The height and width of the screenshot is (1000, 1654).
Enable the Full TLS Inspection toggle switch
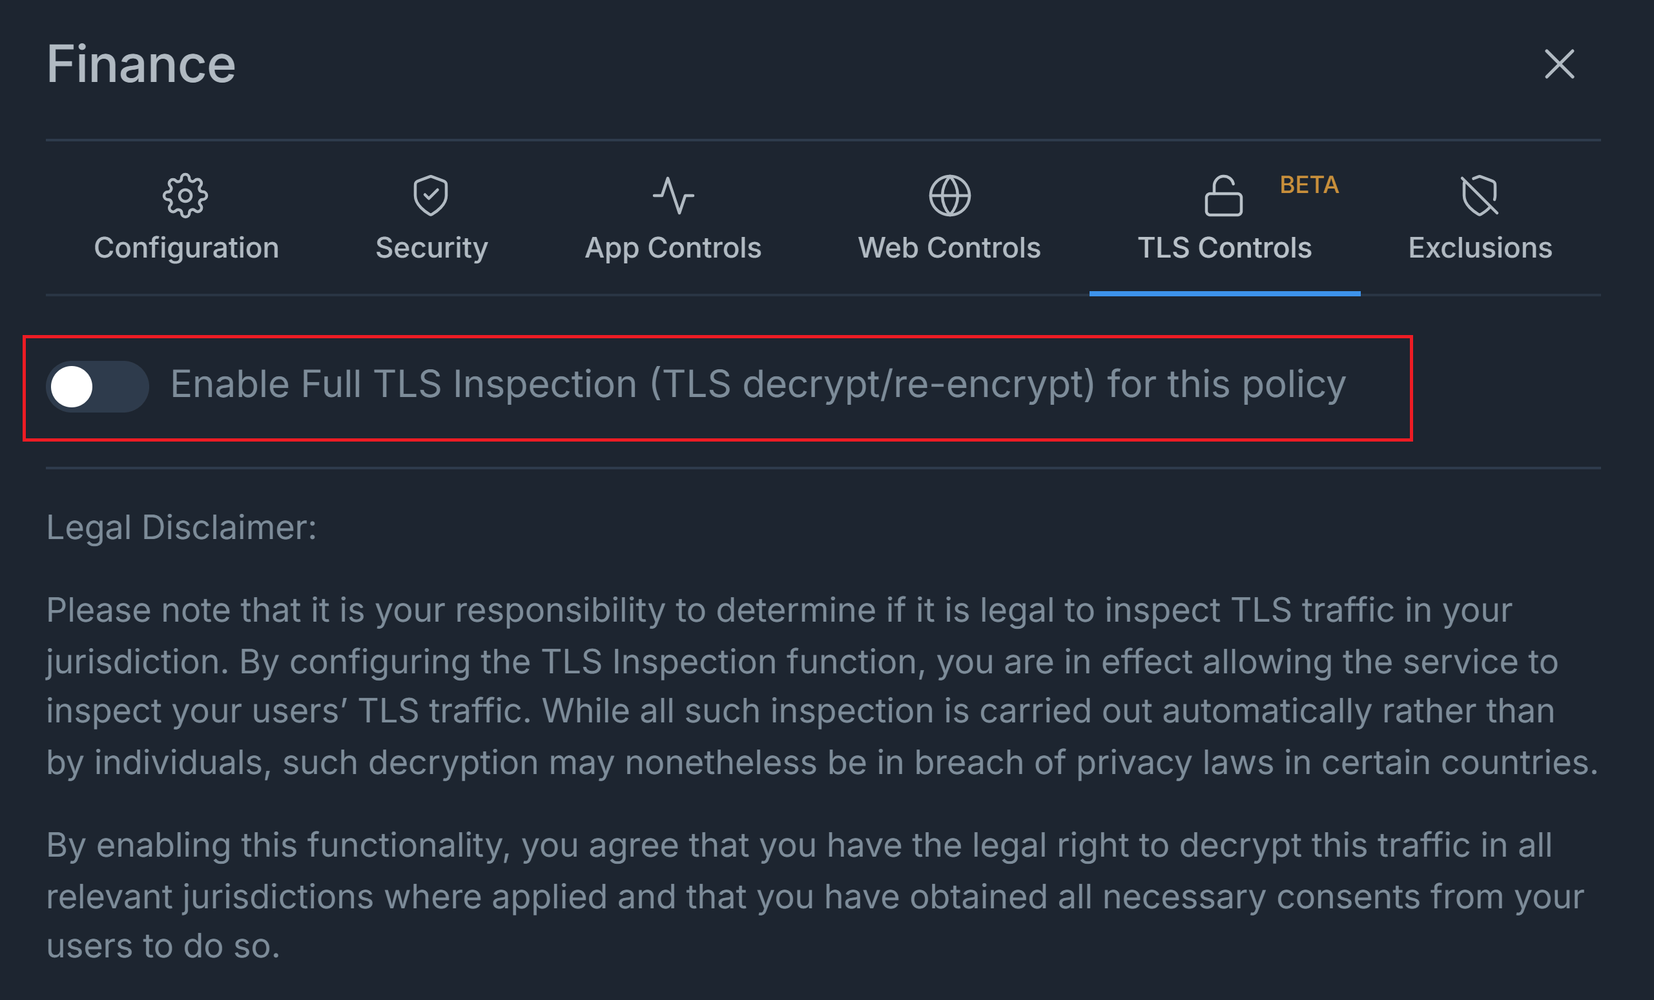click(98, 387)
